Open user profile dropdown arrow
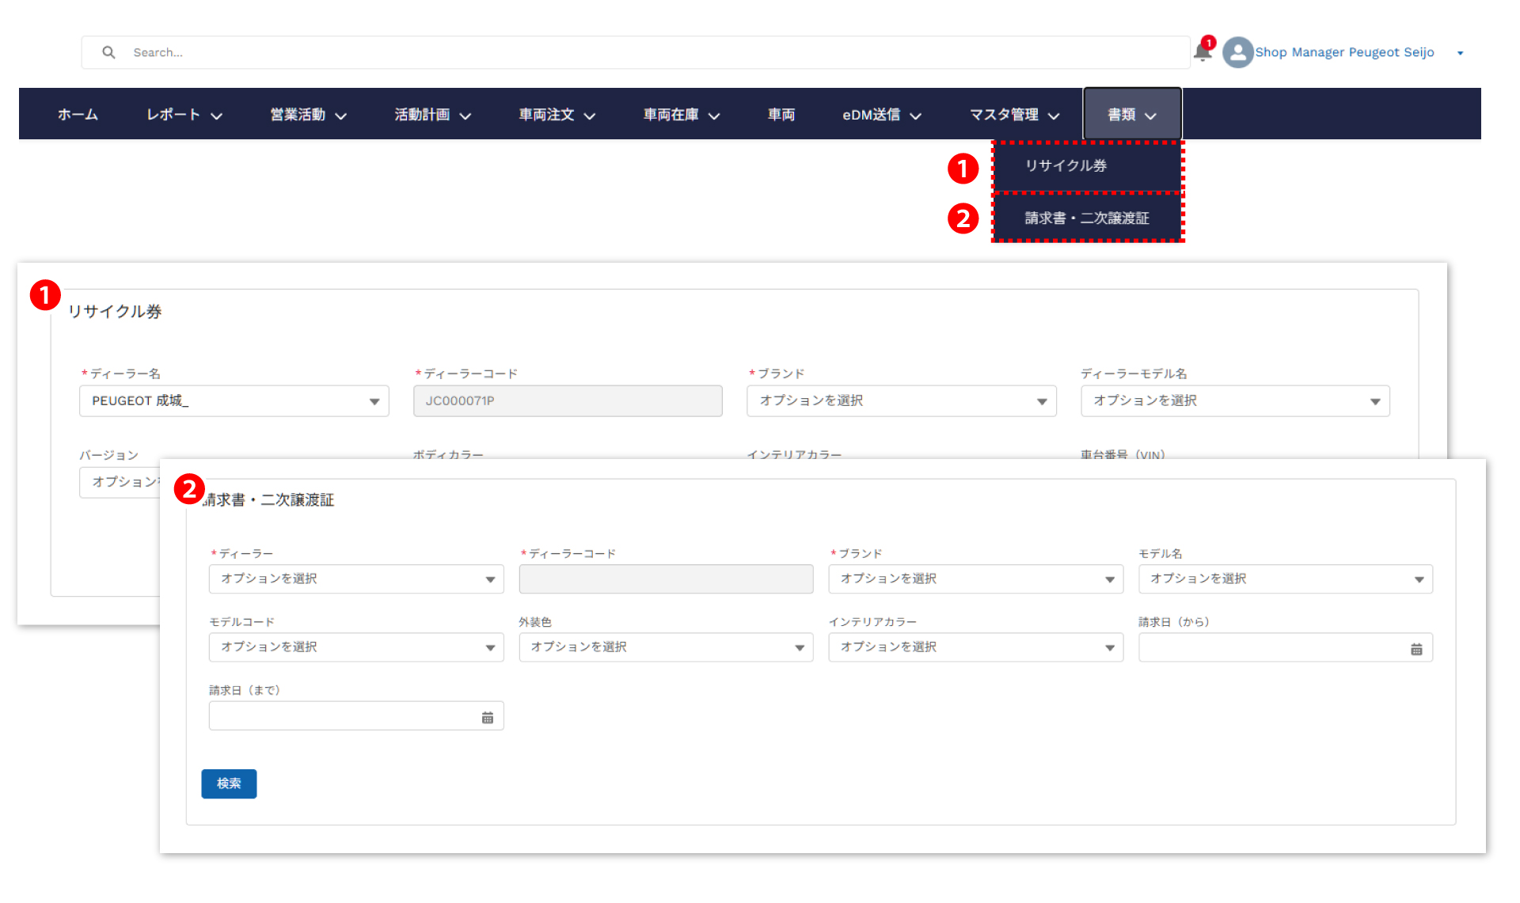 [1460, 53]
